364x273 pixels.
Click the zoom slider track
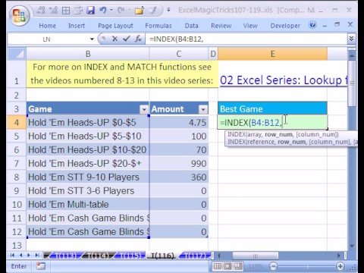coord(306,266)
